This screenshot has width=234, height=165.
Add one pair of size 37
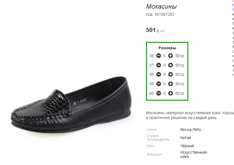click(x=170, y=65)
